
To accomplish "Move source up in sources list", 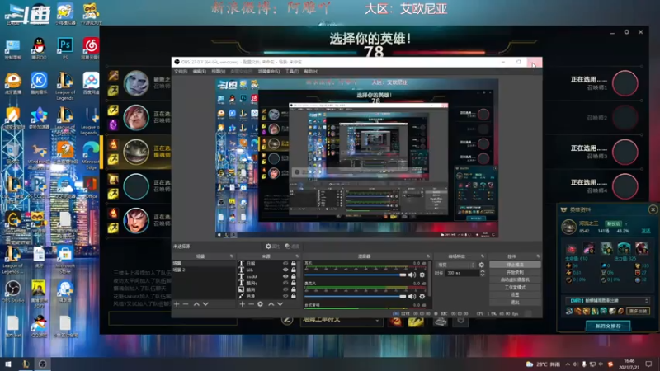I will point(271,304).
